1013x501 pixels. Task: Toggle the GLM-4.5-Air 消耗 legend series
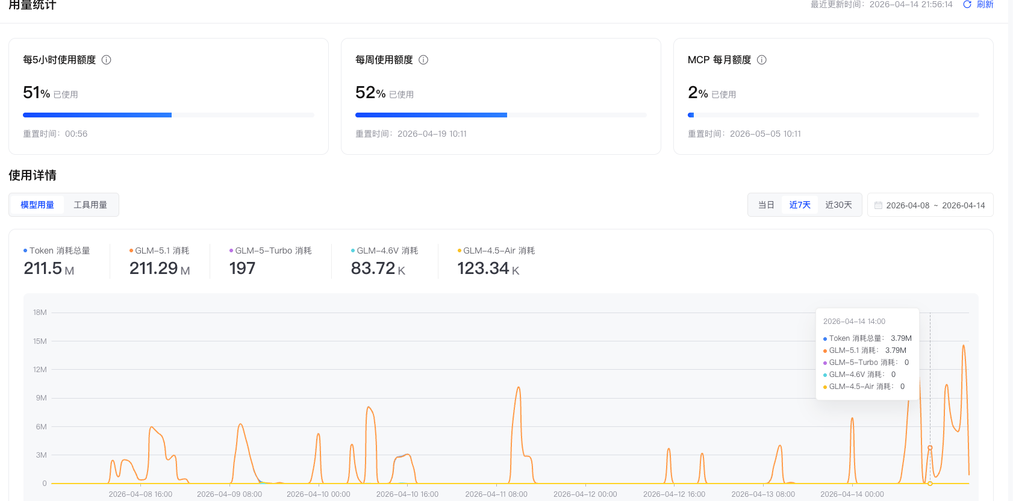[496, 250]
